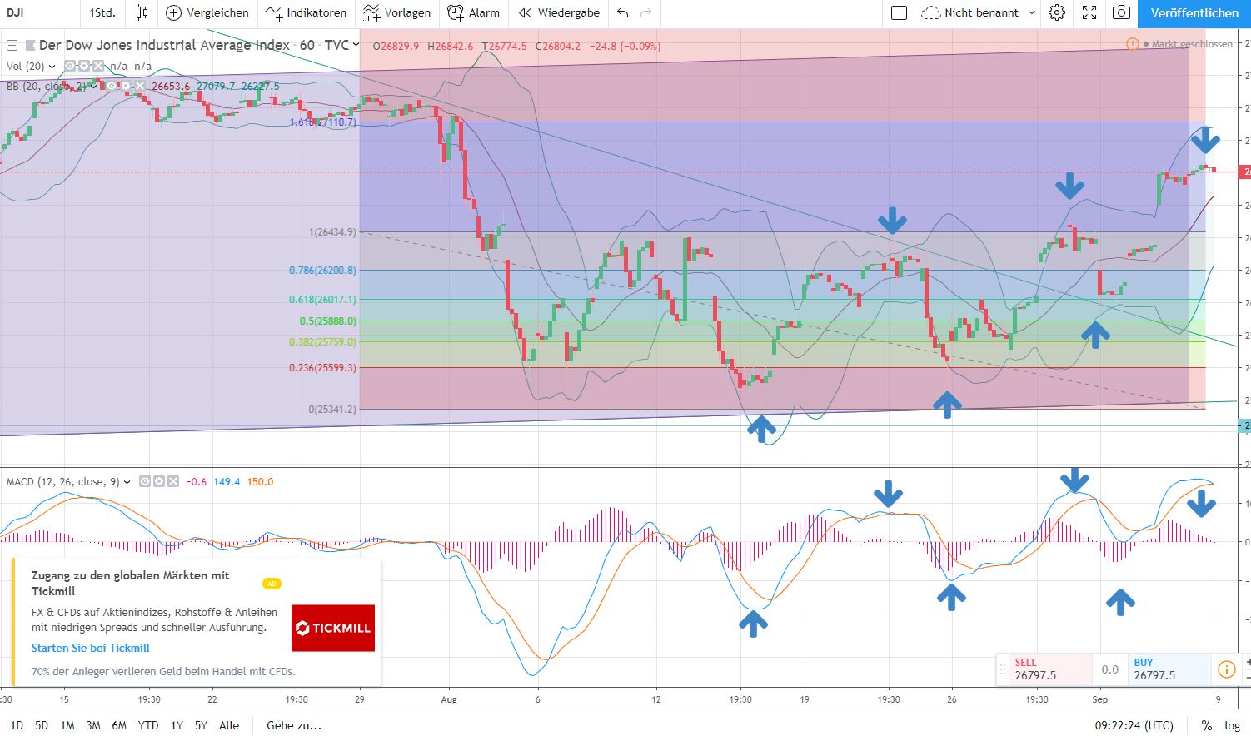Open the Nicht benannt layout dropdown
The height and width of the screenshot is (741, 1251).
pos(1033,12)
